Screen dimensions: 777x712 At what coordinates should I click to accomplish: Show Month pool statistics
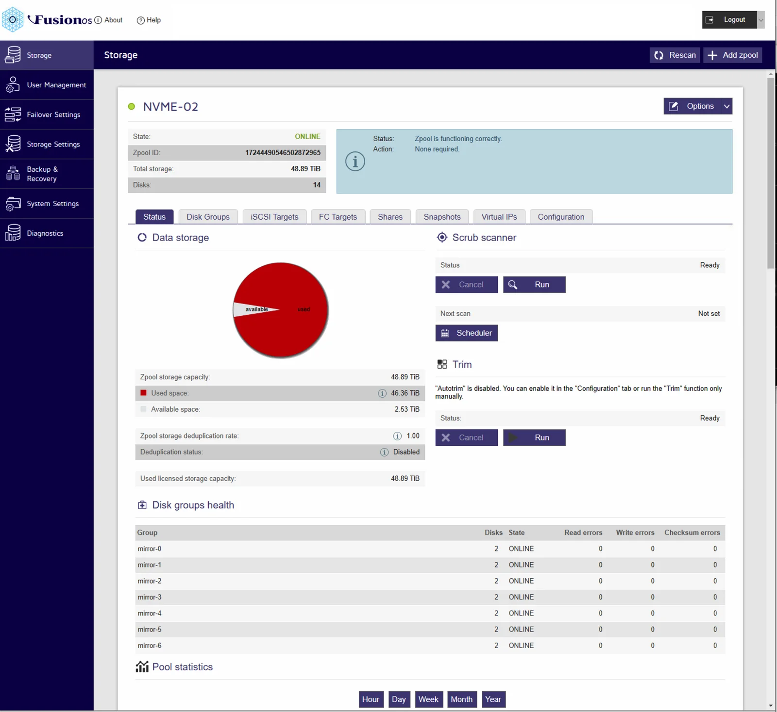462,699
